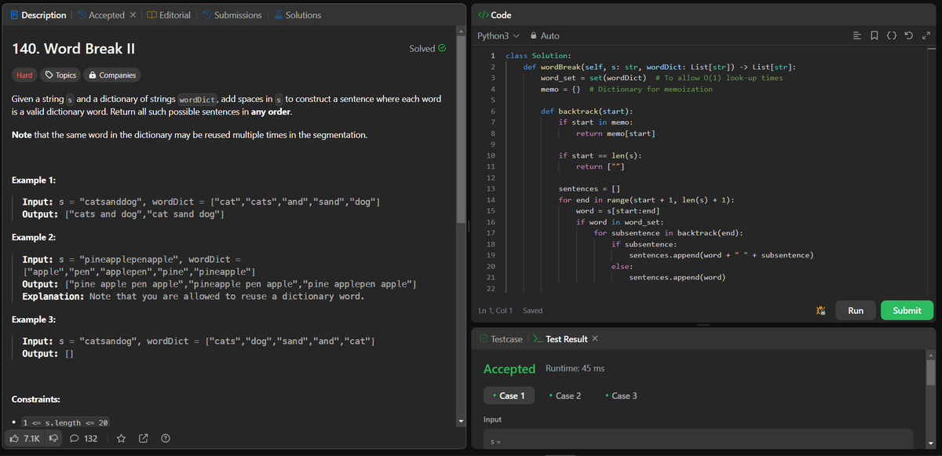Expand the Topics tag section
The width and height of the screenshot is (942, 456).
click(x=60, y=75)
